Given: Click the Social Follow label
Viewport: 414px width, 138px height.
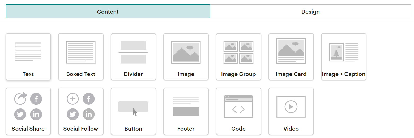Looking at the screenshot, I should (81, 129).
